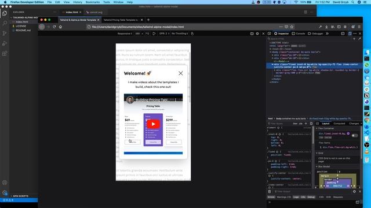Toggle :hov pseudo-class panel
The image size is (371, 208).
click(295, 124)
